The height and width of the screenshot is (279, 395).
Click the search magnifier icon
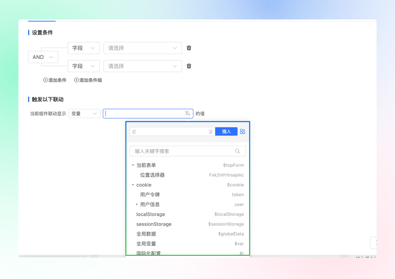coord(237,151)
